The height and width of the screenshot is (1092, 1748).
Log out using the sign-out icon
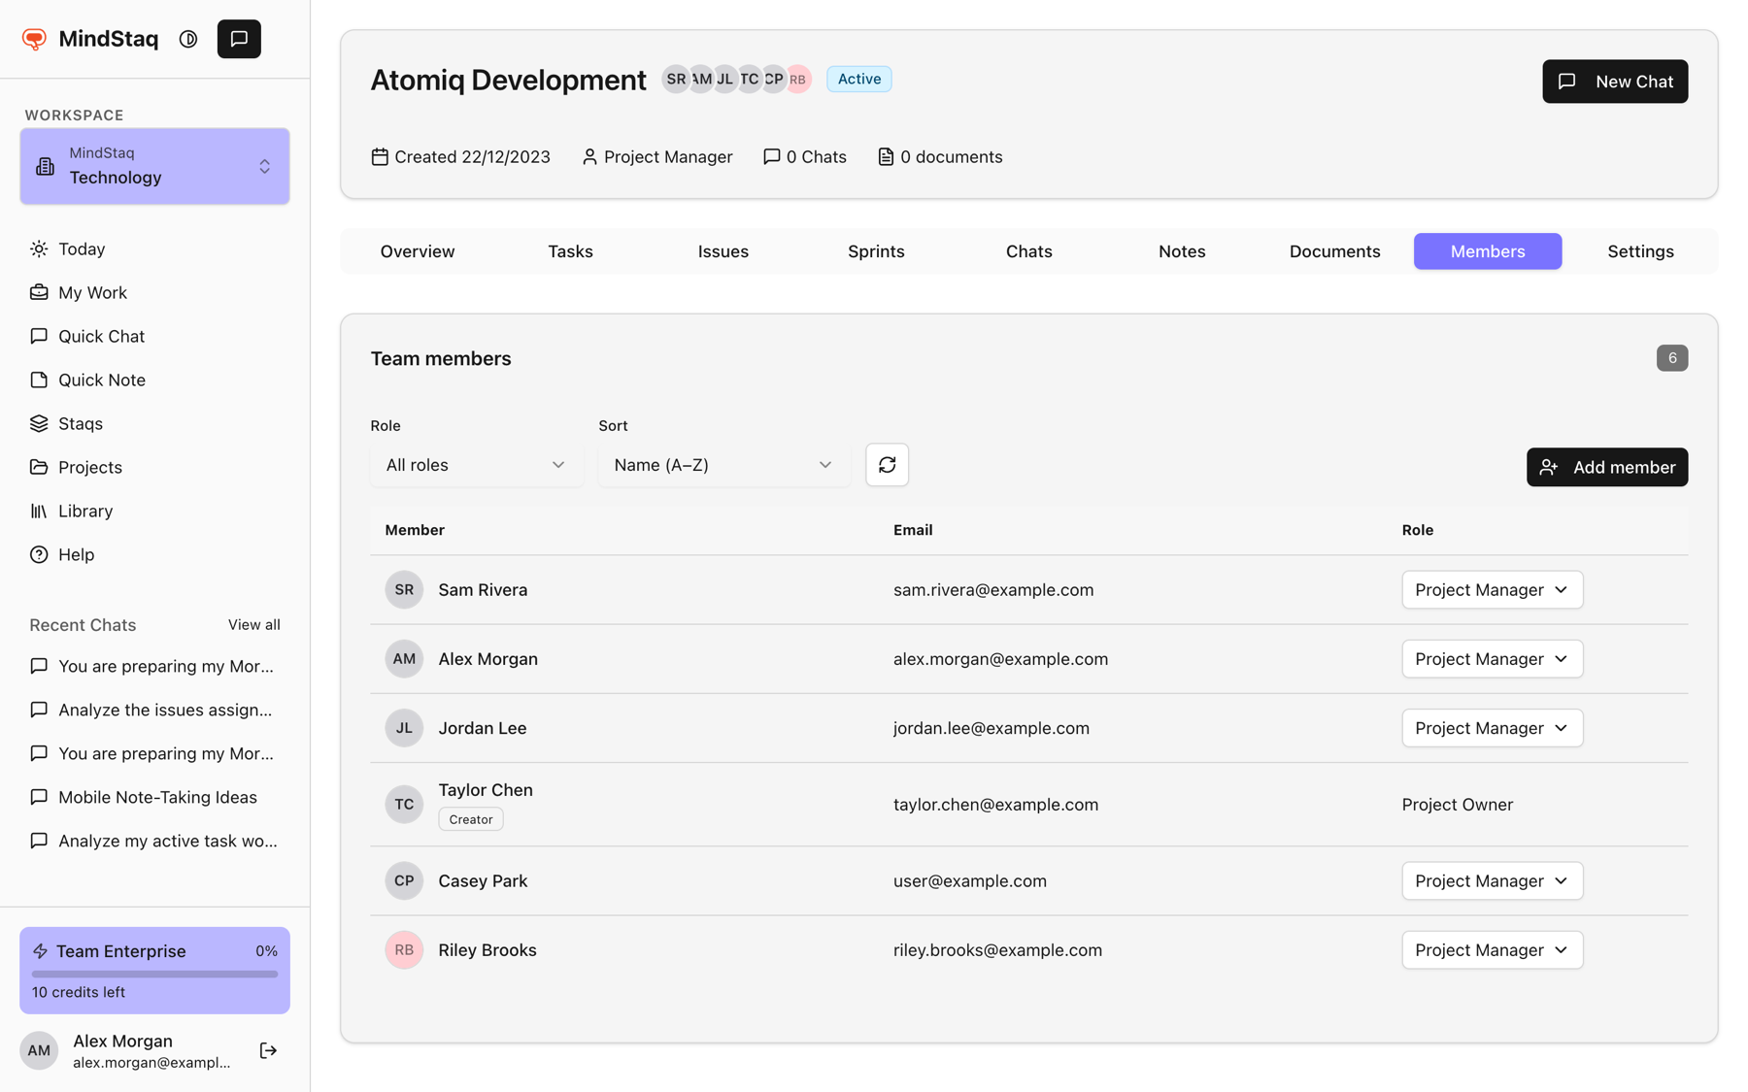click(x=268, y=1050)
